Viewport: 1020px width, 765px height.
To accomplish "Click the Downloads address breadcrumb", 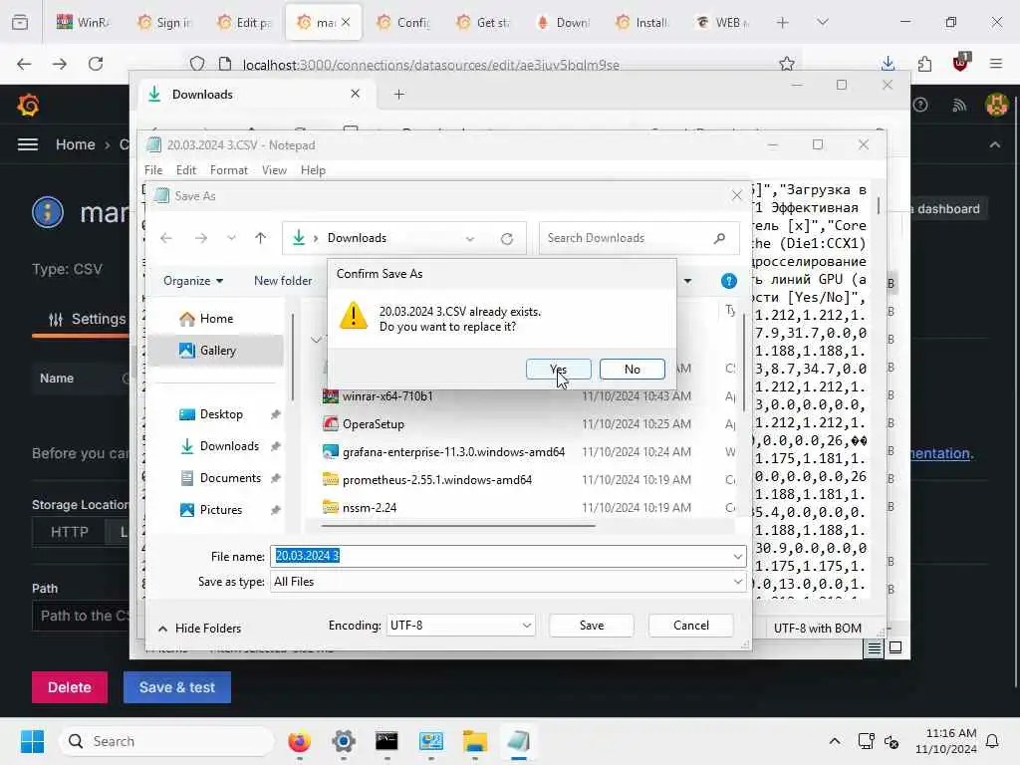I will point(357,238).
